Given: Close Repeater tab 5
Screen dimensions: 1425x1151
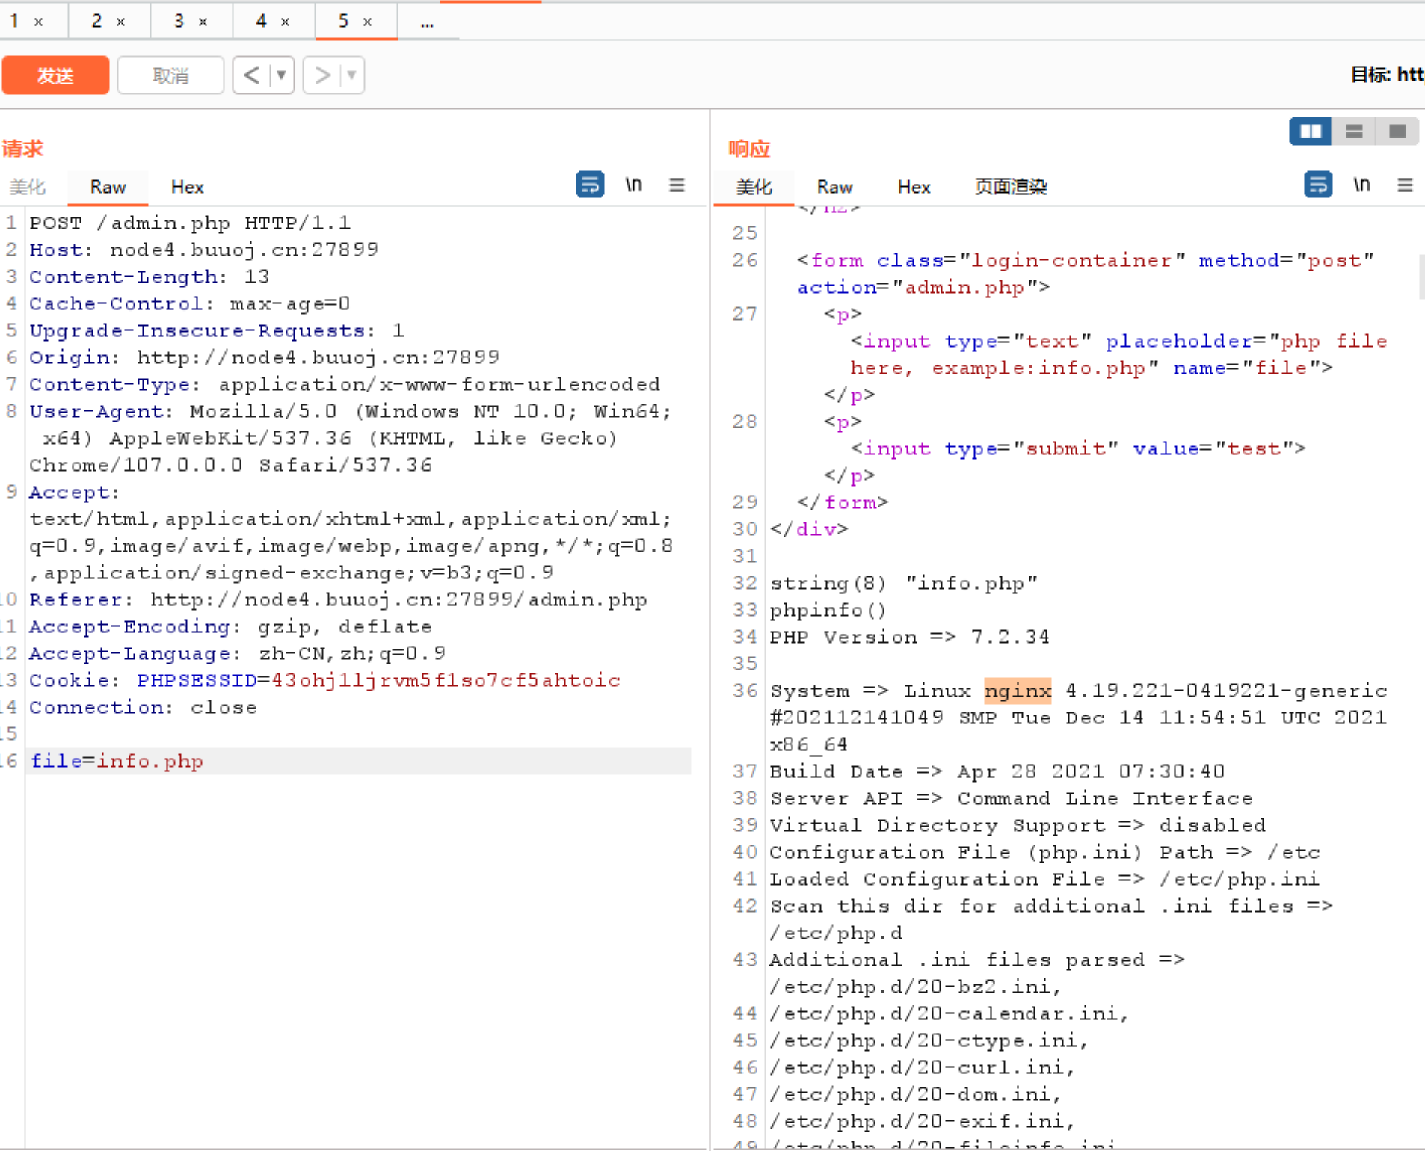Looking at the screenshot, I should (368, 22).
